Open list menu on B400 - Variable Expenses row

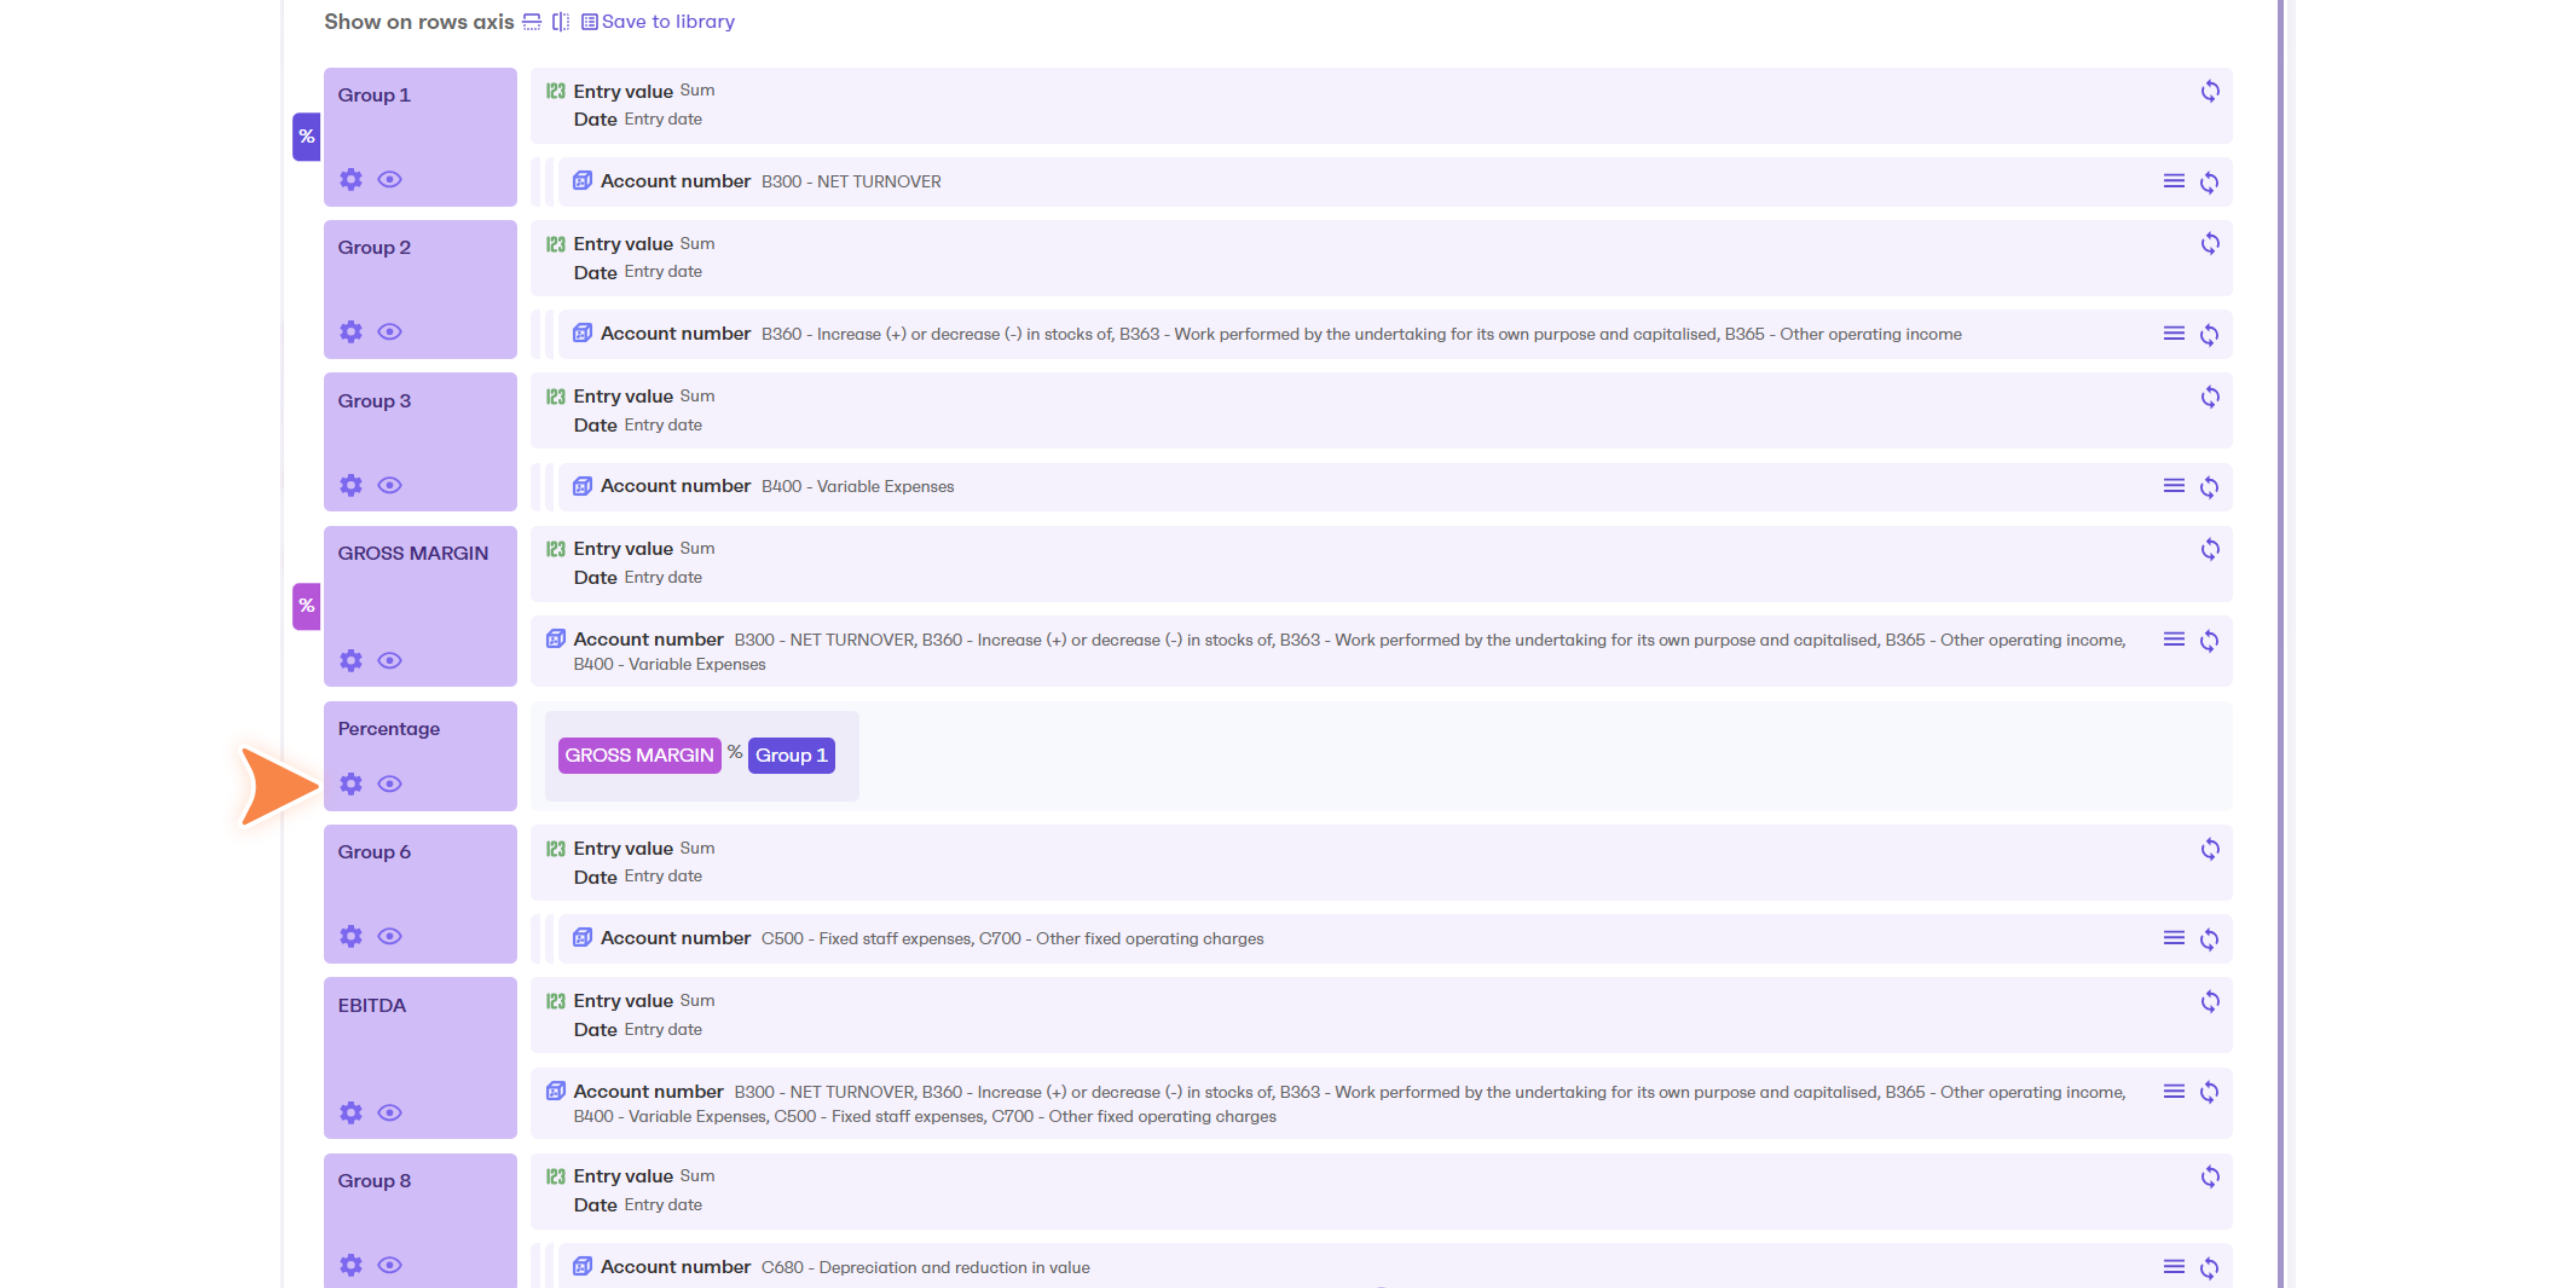click(2174, 486)
